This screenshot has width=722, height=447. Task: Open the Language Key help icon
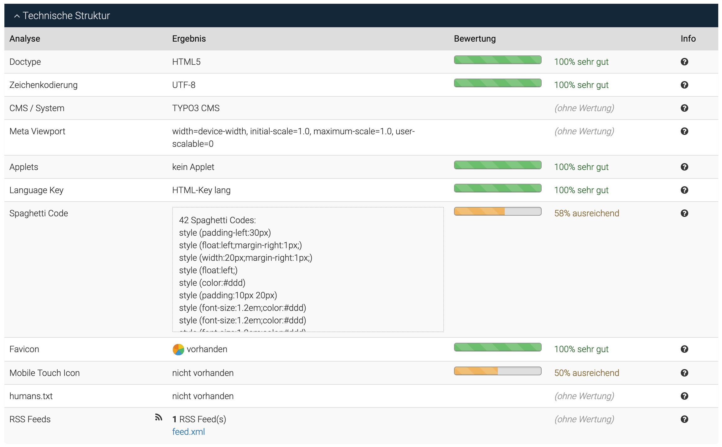tap(684, 190)
